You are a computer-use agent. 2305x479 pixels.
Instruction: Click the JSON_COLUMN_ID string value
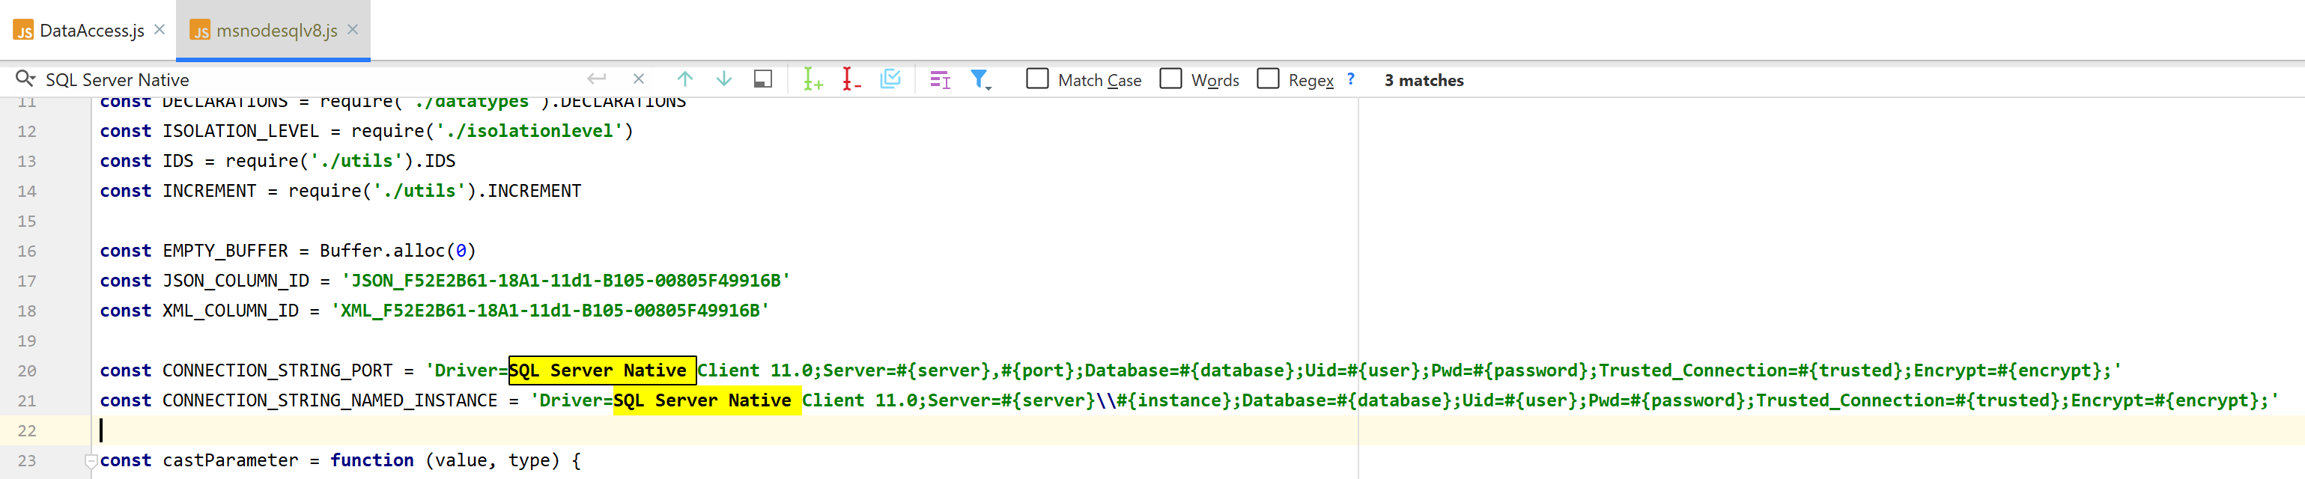coord(565,281)
